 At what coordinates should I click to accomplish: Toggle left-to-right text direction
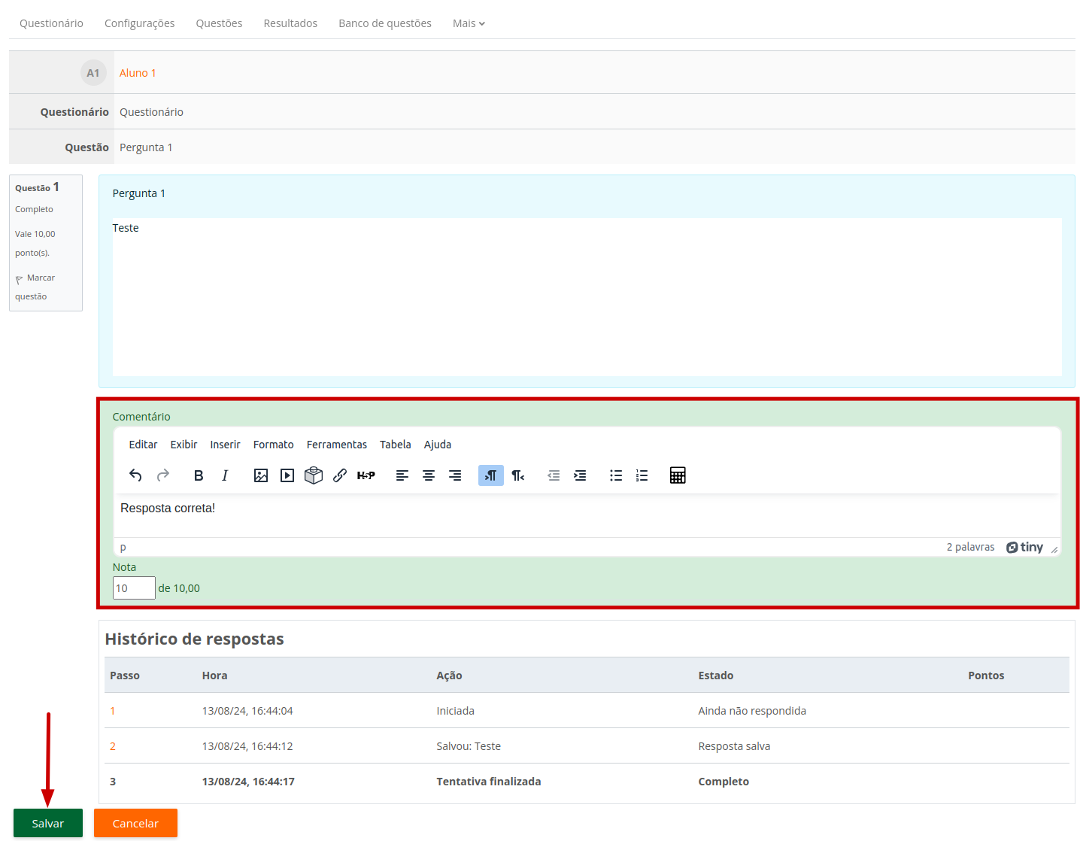pyautogui.click(x=491, y=475)
